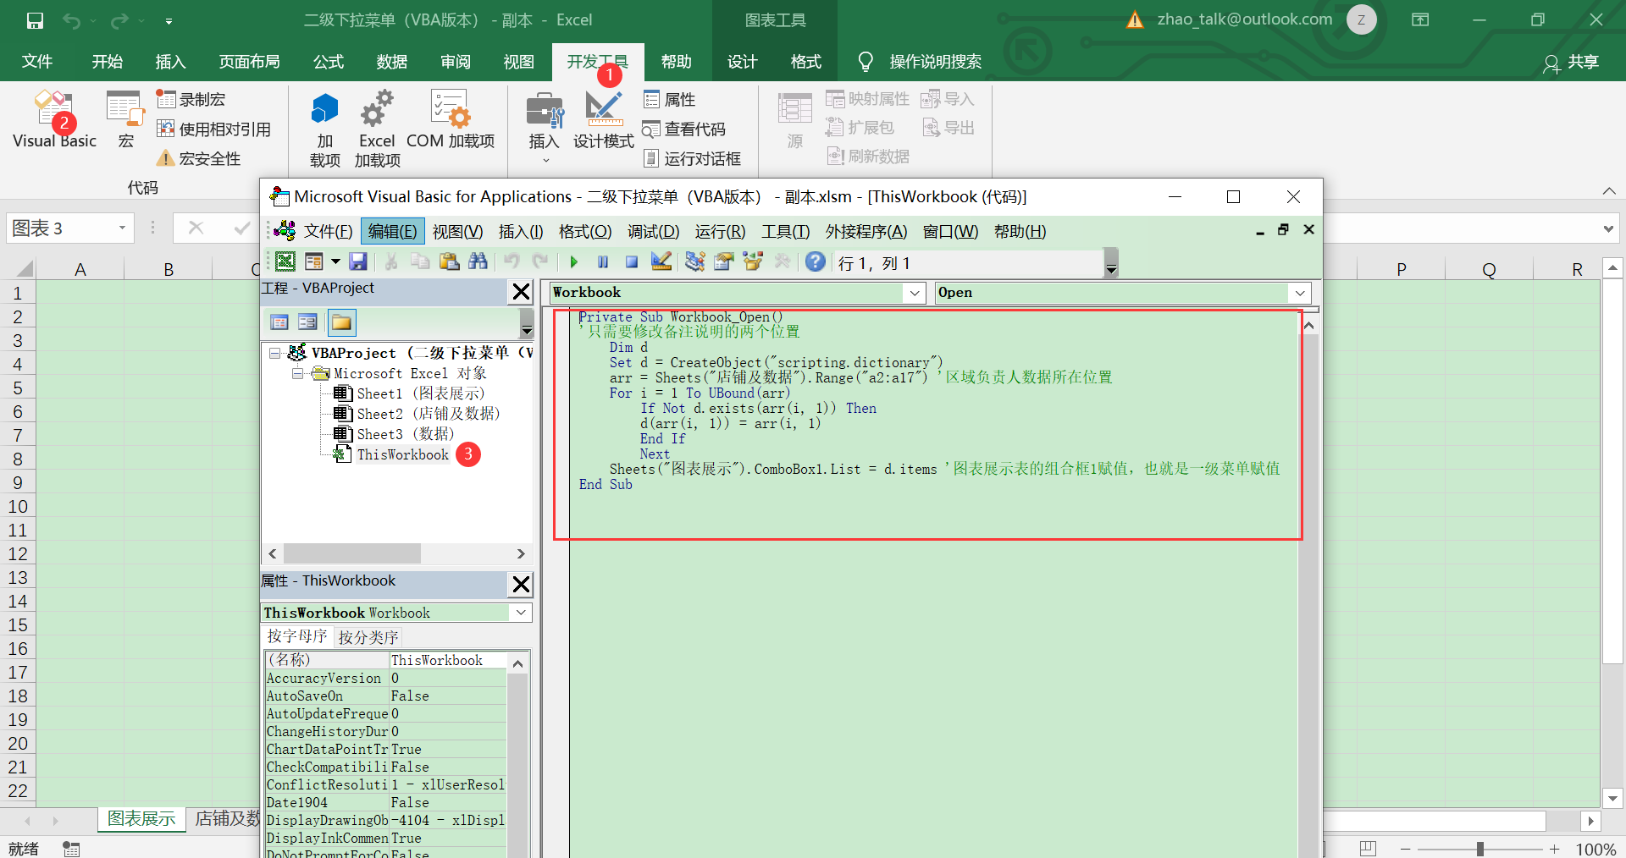The image size is (1626, 858).
Task: Click View Code icon in project panel
Action: click(279, 322)
